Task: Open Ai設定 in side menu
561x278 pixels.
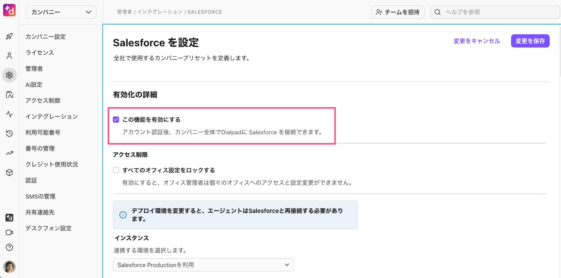Action: pyautogui.click(x=34, y=84)
